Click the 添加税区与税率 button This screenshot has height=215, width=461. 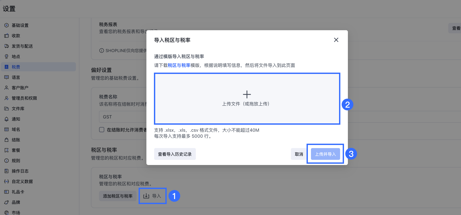118,196
